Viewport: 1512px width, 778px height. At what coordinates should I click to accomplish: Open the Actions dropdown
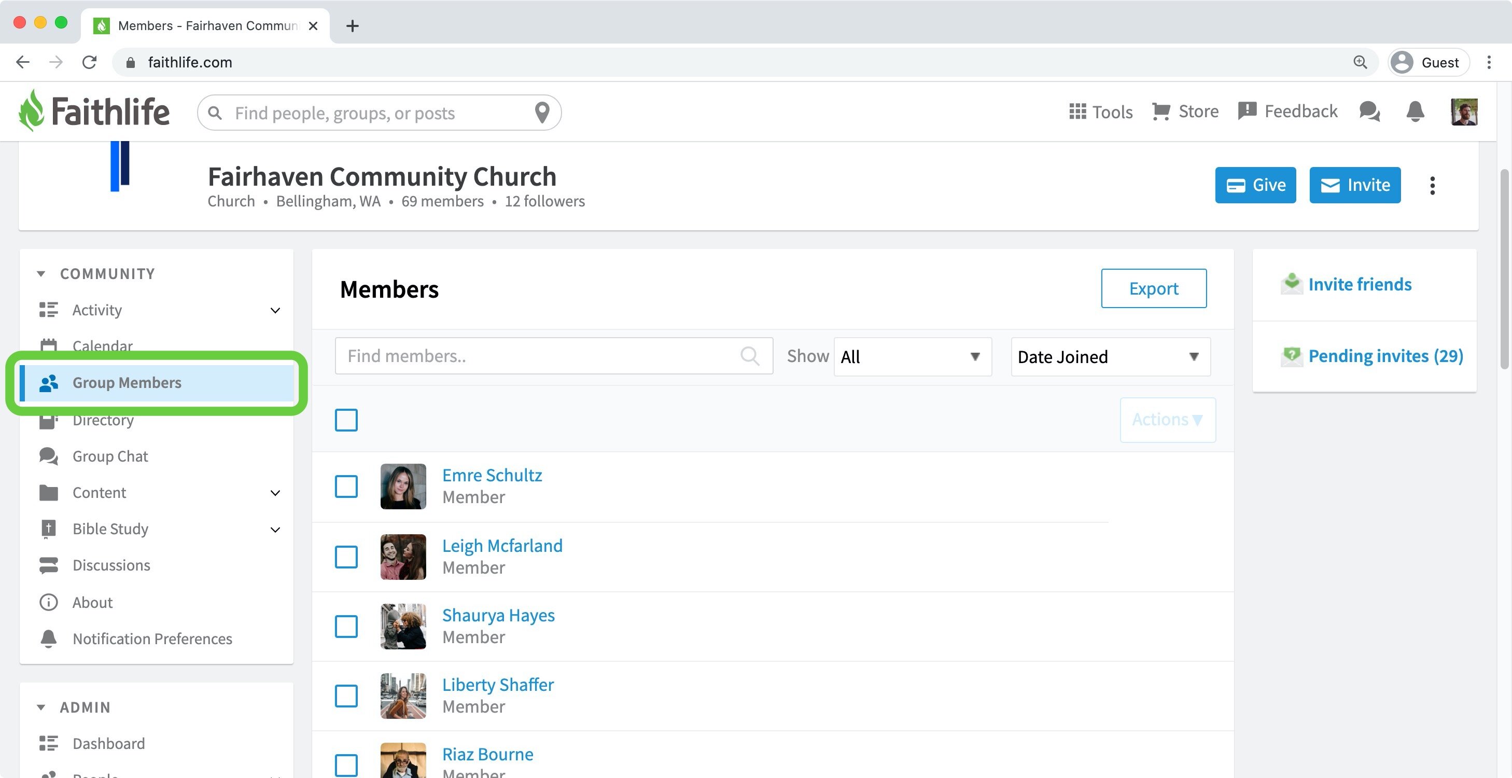point(1168,420)
